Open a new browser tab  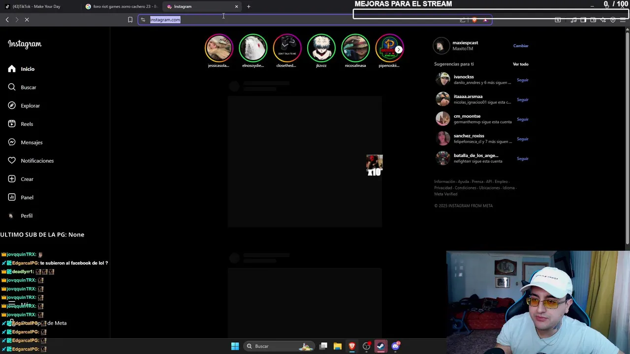[249, 6]
